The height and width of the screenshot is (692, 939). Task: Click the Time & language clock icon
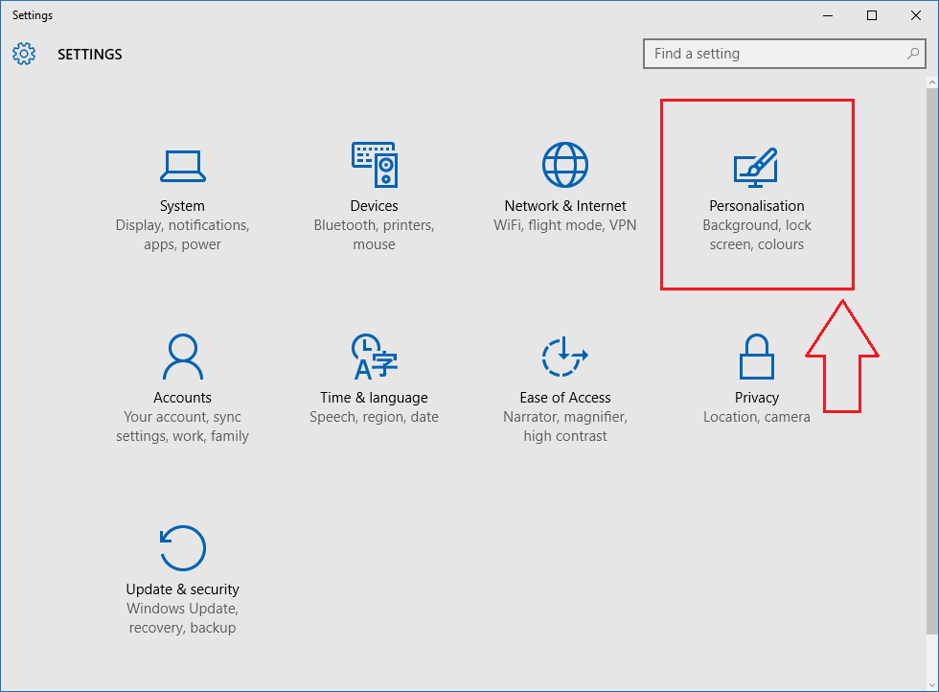click(x=375, y=357)
